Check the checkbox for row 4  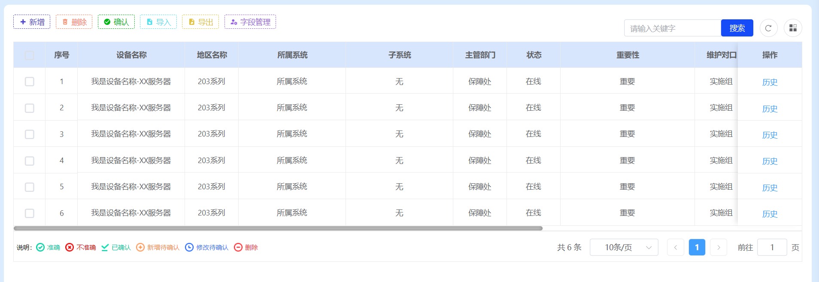coord(29,161)
